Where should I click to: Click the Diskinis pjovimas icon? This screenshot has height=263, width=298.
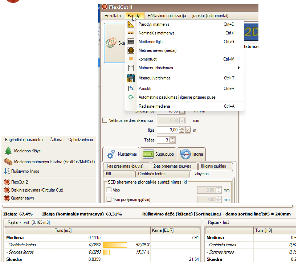point(7,190)
